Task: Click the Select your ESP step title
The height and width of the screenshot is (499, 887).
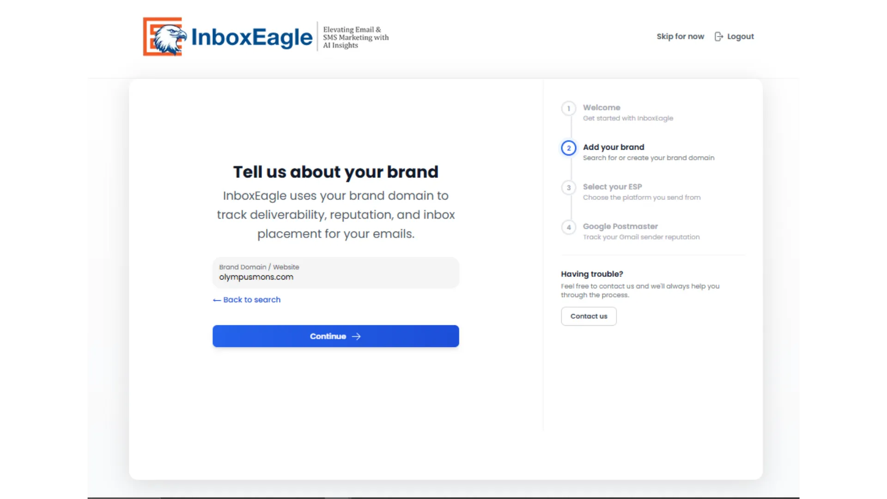Action: point(612,187)
